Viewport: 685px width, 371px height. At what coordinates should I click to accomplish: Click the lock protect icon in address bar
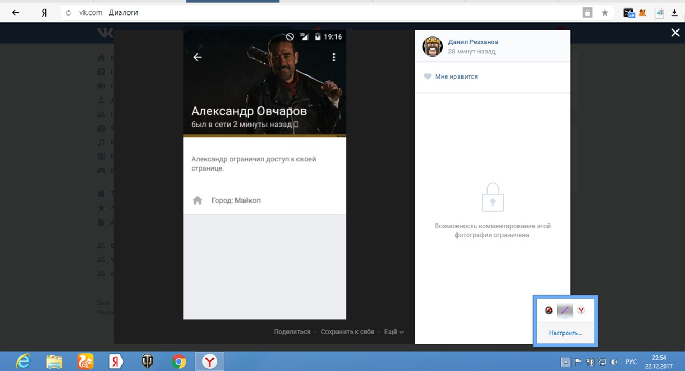click(588, 13)
